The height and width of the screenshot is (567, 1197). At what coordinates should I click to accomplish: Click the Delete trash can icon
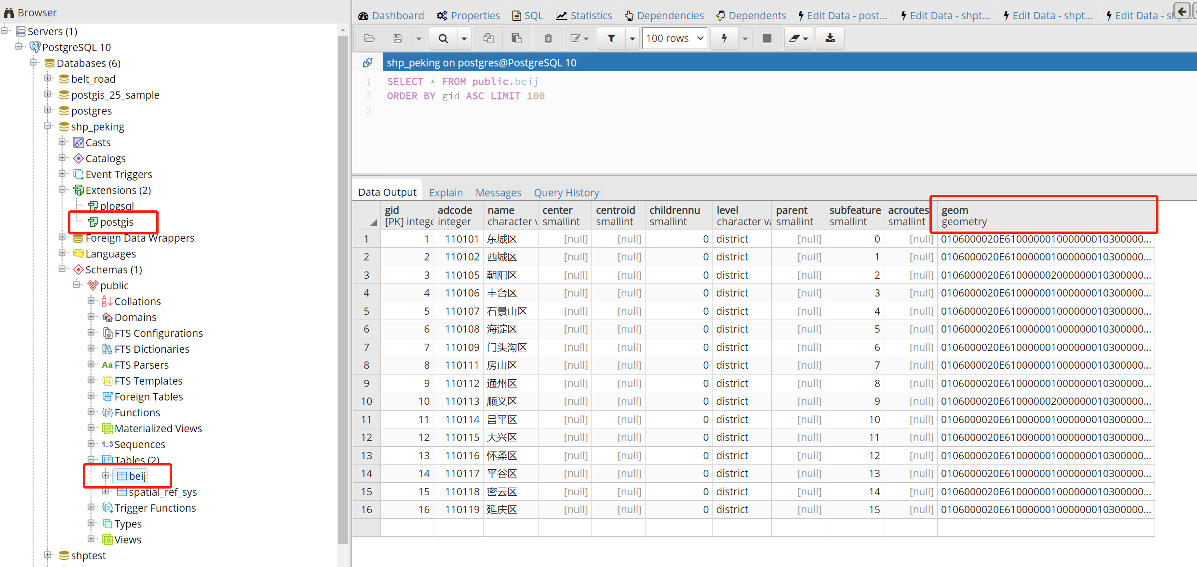click(548, 38)
